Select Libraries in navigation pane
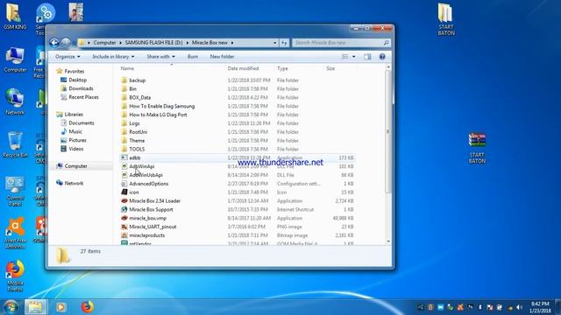561x315 pixels. tap(74, 115)
